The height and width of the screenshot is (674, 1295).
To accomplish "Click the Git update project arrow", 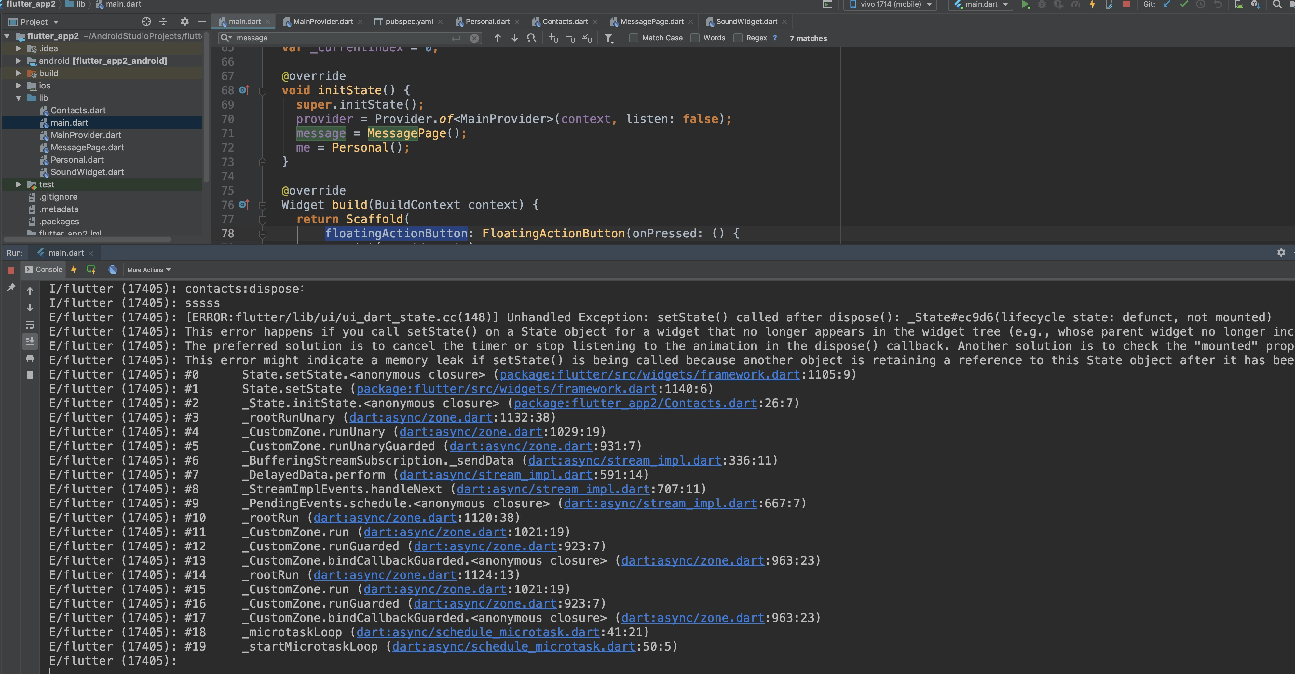I will pyautogui.click(x=1167, y=5).
